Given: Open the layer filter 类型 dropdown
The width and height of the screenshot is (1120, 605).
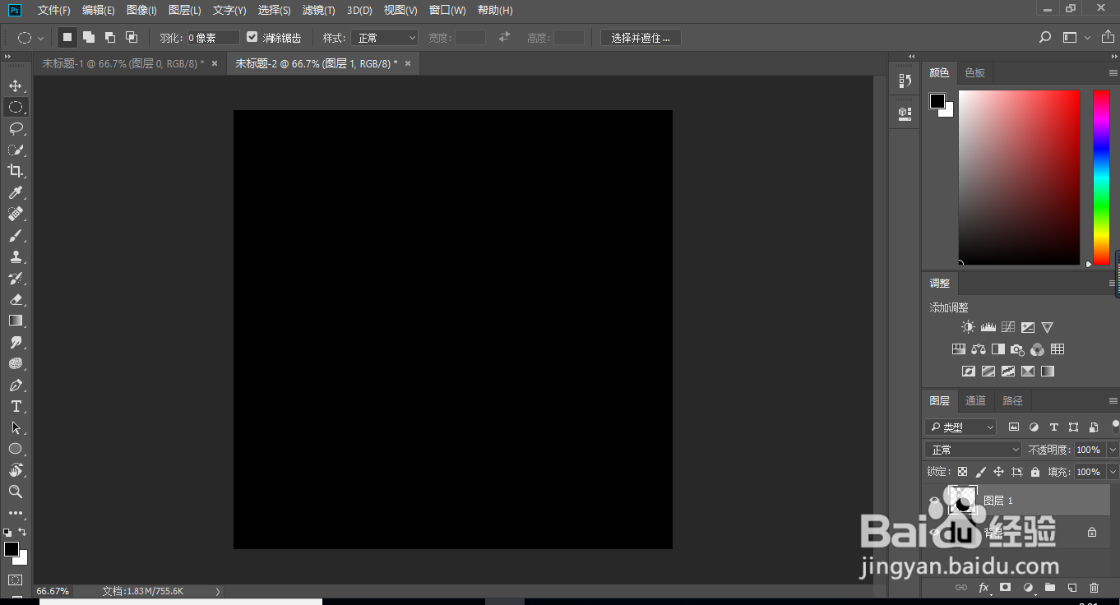Looking at the screenshot, I should click(x=960, y=427).
